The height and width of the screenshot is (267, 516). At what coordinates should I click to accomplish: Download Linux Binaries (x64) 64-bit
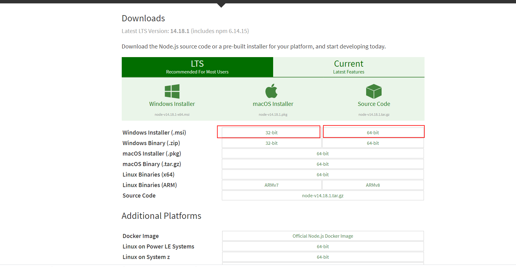click(x=323, y=175)
